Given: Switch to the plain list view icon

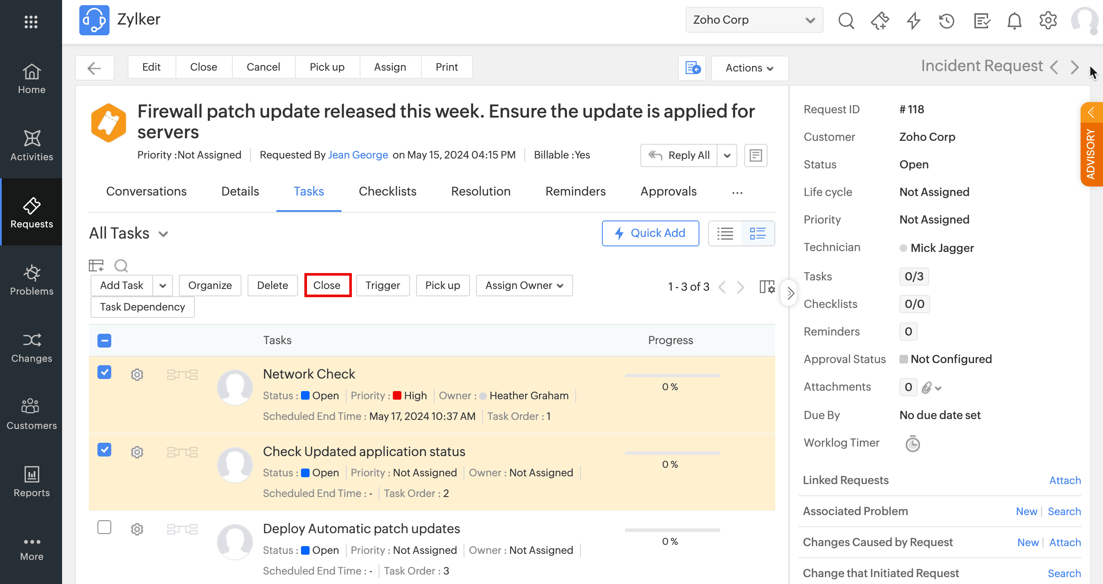Looking at the screenshot, I should coord(725,233).
